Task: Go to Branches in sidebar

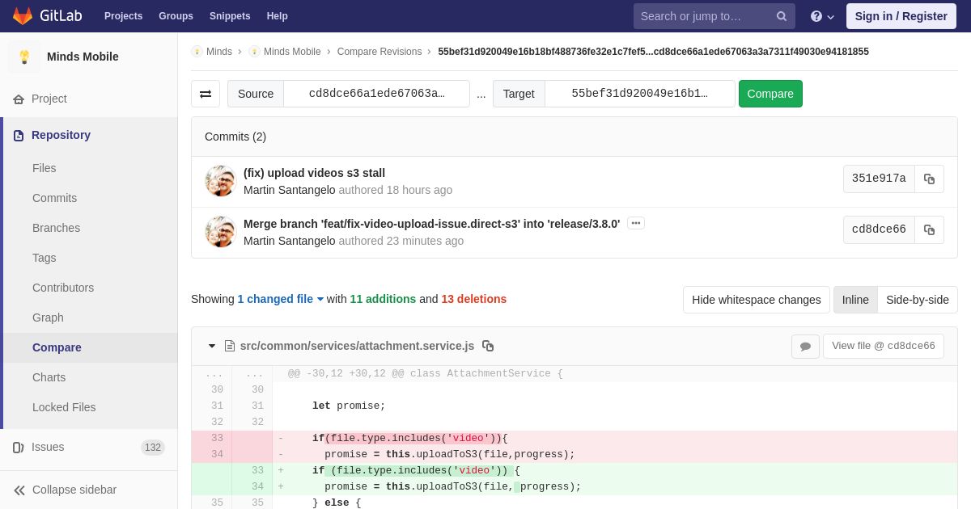Action: [x=56, y=228]
